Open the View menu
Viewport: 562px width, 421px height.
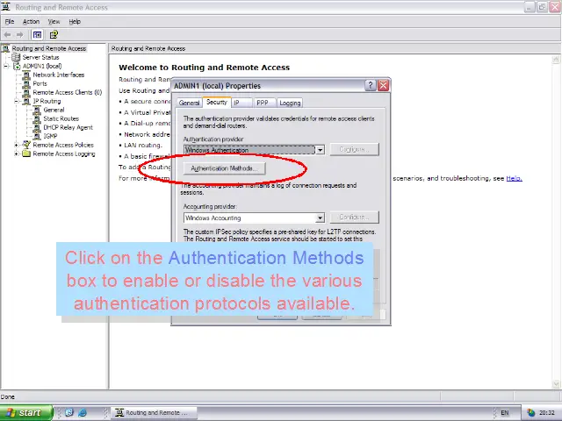[54, 21]
